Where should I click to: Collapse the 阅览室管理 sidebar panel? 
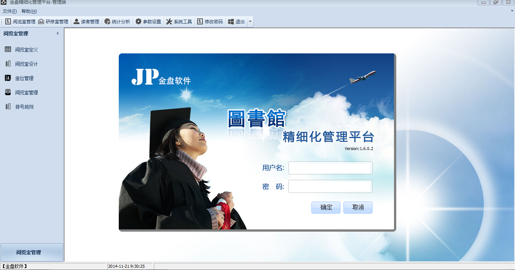58,33
